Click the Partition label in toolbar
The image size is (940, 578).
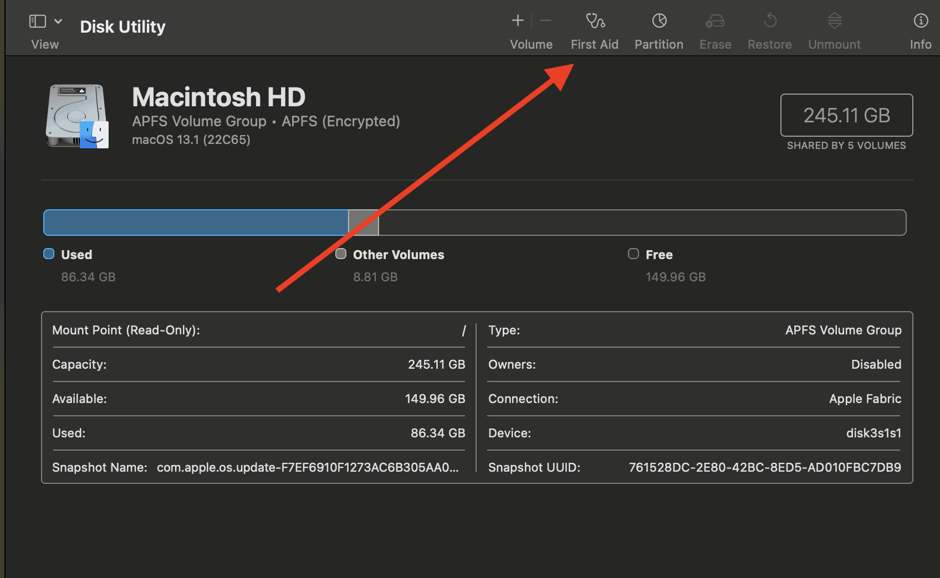(658, 44)
